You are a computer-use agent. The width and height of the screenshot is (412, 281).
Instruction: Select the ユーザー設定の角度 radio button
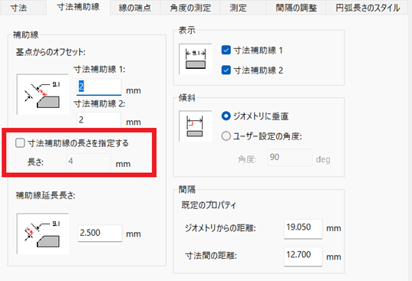pyautogui.click(x=226, y=136)
